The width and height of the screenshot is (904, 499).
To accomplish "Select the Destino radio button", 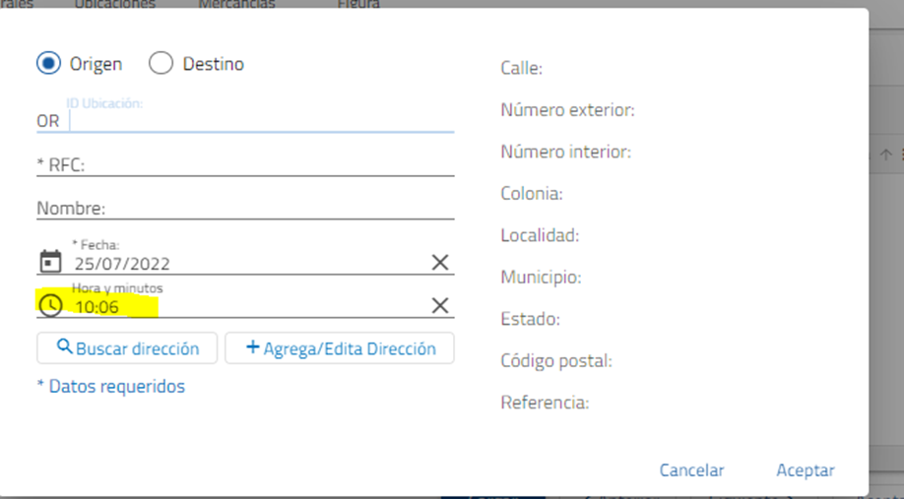I will [161, 64].
